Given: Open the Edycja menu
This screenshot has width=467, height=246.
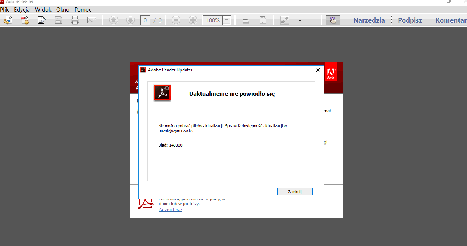Looking at the screenshot, I should 22,10.
